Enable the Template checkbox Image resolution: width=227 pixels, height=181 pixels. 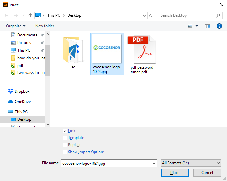65,138
